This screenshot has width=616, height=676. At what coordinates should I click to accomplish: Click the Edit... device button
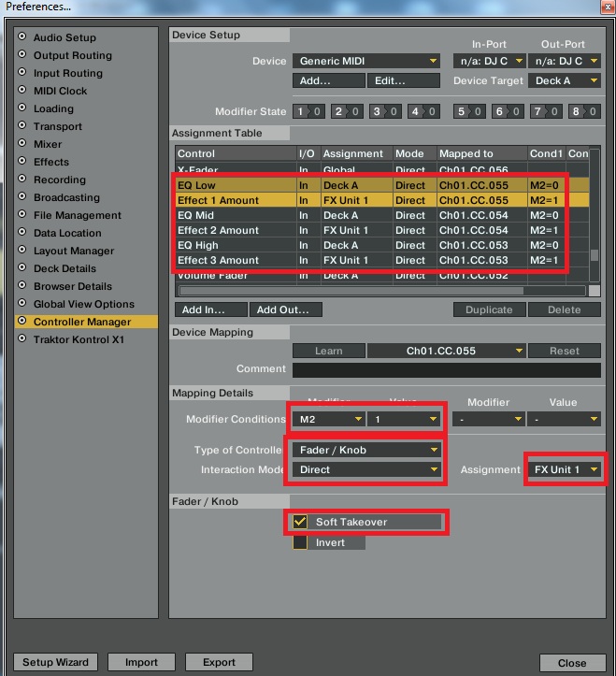coord(404,80)
